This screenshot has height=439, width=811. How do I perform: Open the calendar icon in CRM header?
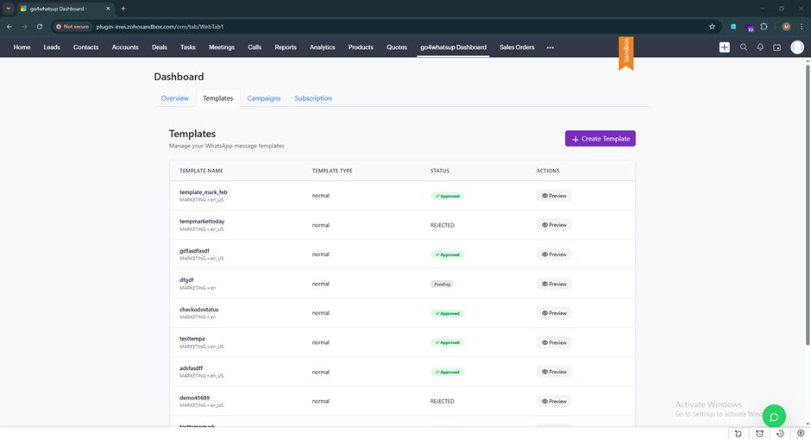pyautogui.click(x=776, y=47)
